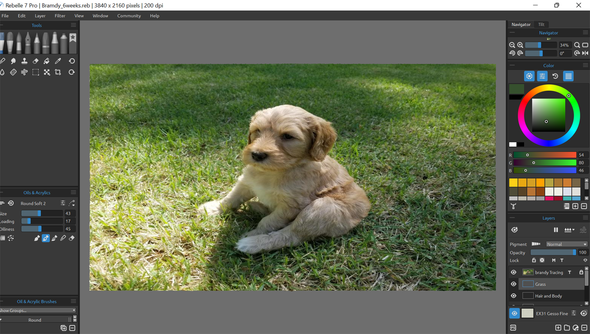
Task: Hide the Hair and Body layer
Action: pyautogui.click(x=513, y=296)
